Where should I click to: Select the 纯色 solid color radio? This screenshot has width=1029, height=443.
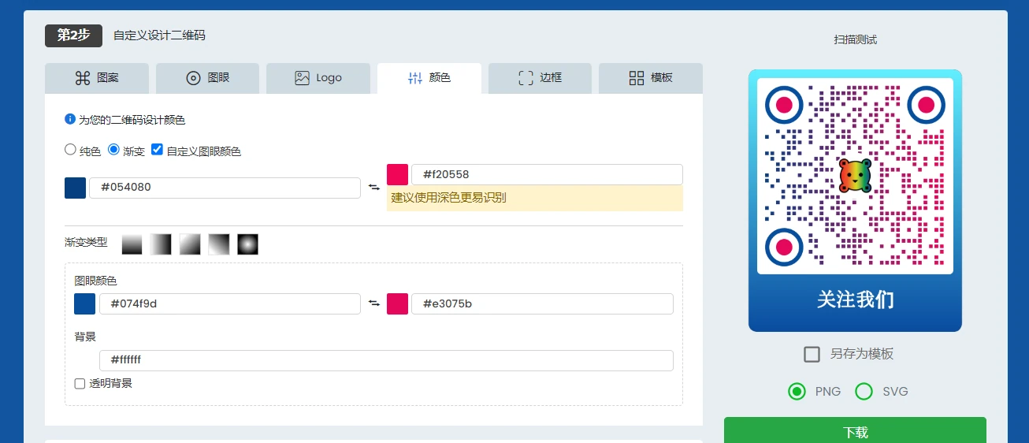(x=71, y=149)
